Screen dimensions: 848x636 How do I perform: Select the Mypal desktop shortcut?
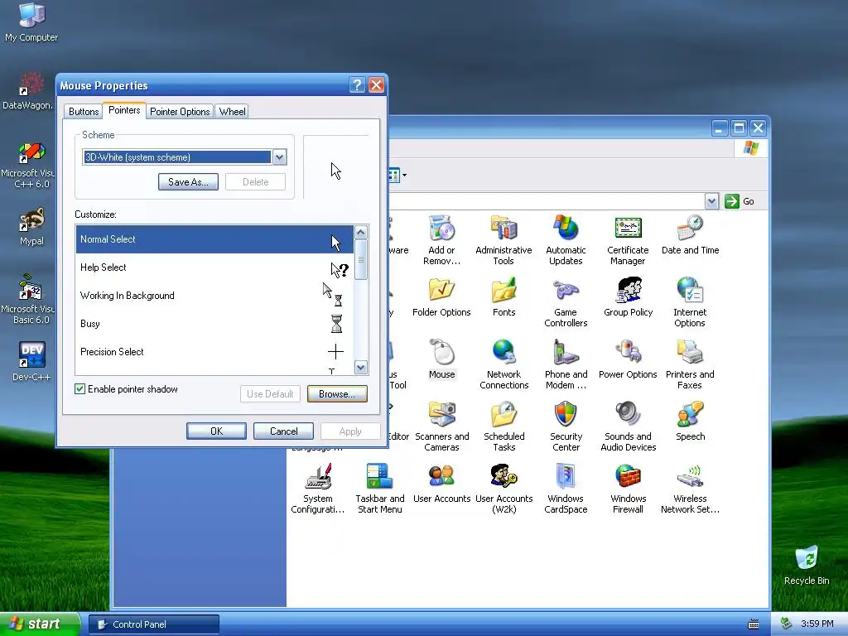[x=31, y=227]
